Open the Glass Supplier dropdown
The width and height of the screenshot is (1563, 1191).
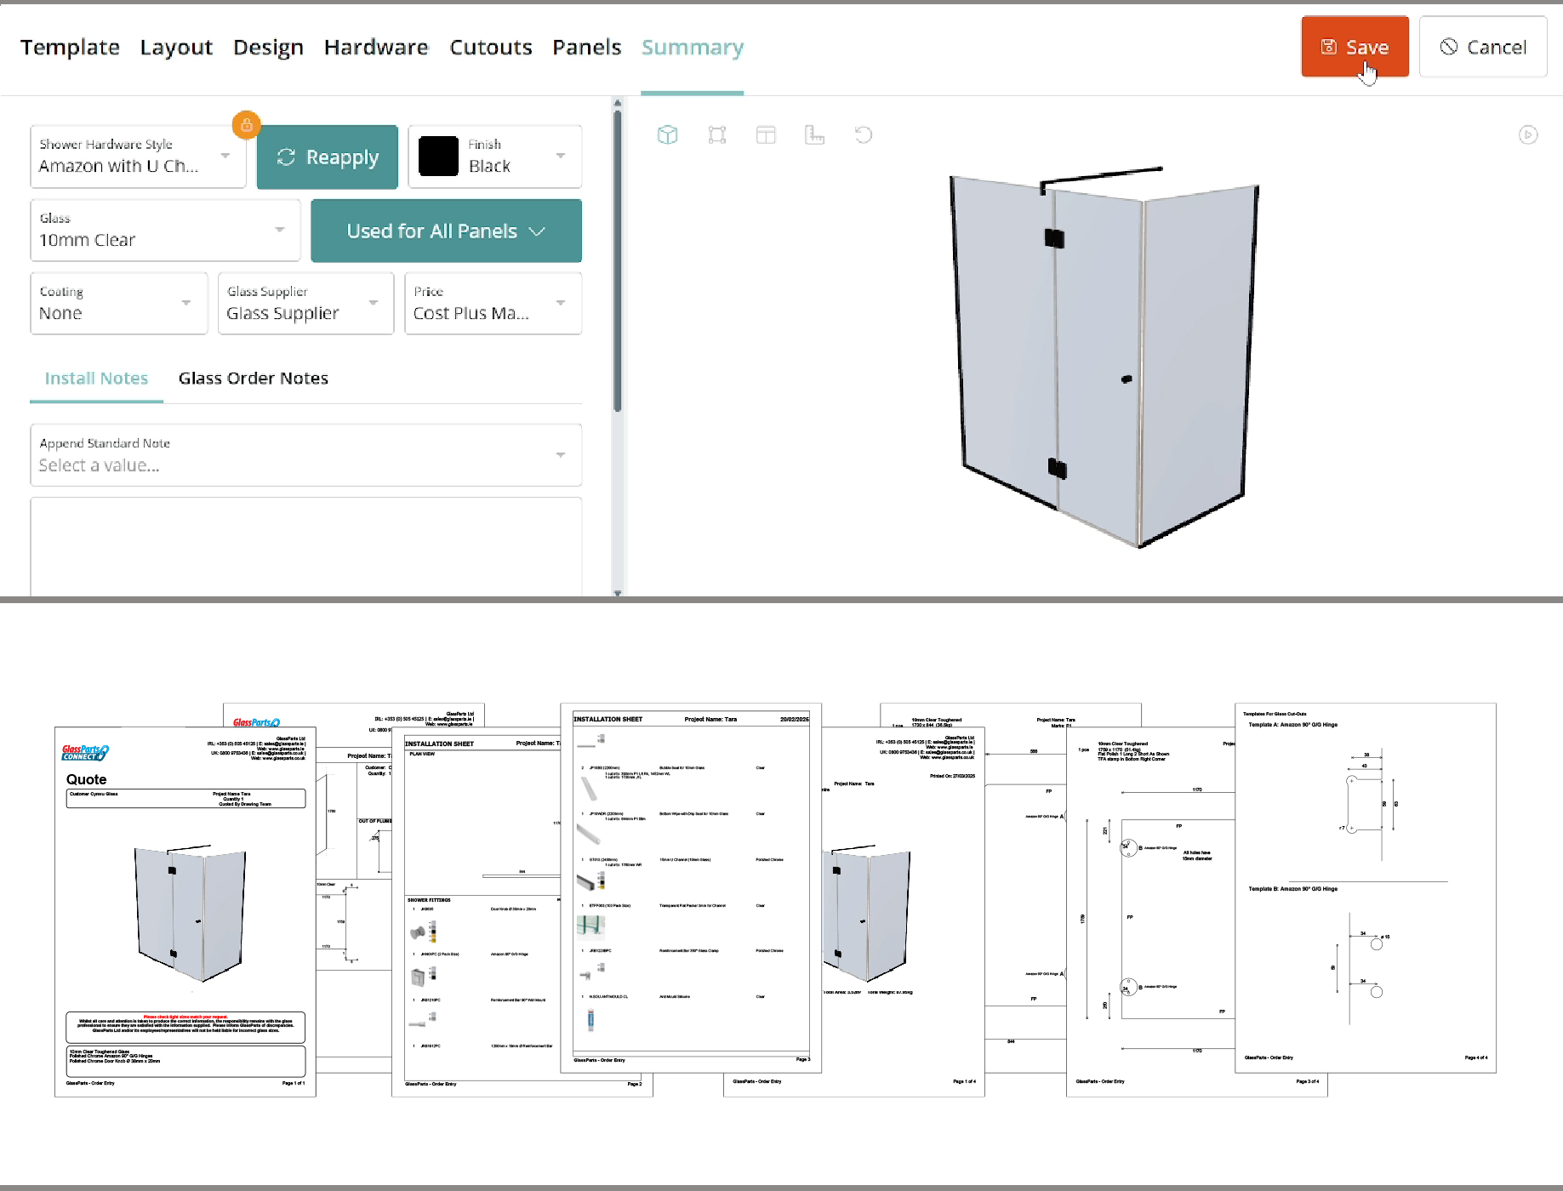[x=306, y=303]
